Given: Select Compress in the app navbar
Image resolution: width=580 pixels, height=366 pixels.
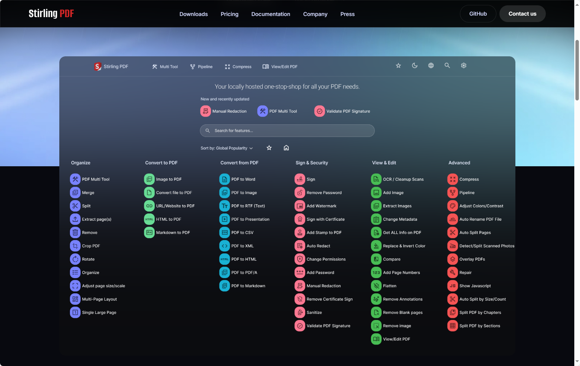Looking at the screenshot, I should [238, 67].
